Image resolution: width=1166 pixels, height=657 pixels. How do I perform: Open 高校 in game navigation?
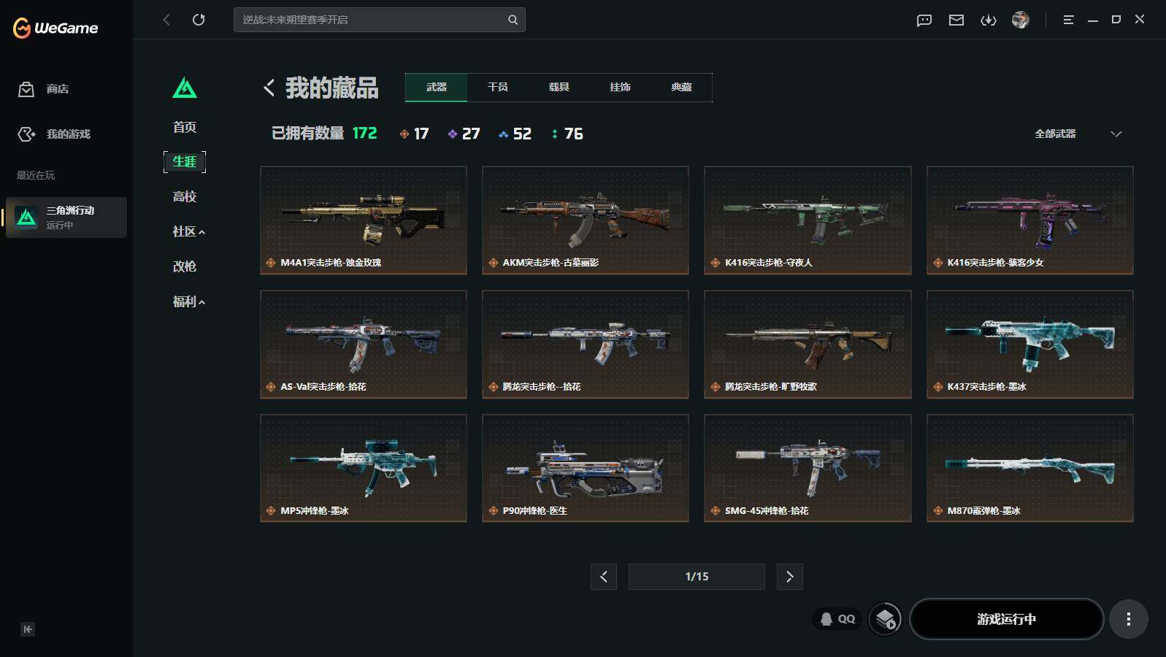click(x=185, y=196)
